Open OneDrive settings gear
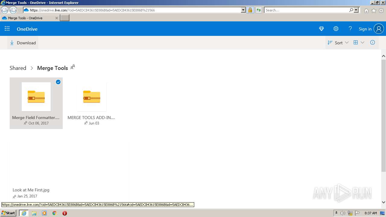 click(x=336, y=29)
